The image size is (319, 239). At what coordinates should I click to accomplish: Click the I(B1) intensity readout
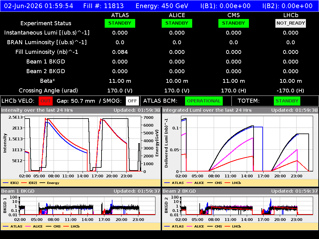pyautogui.click(x=226, y=6)
